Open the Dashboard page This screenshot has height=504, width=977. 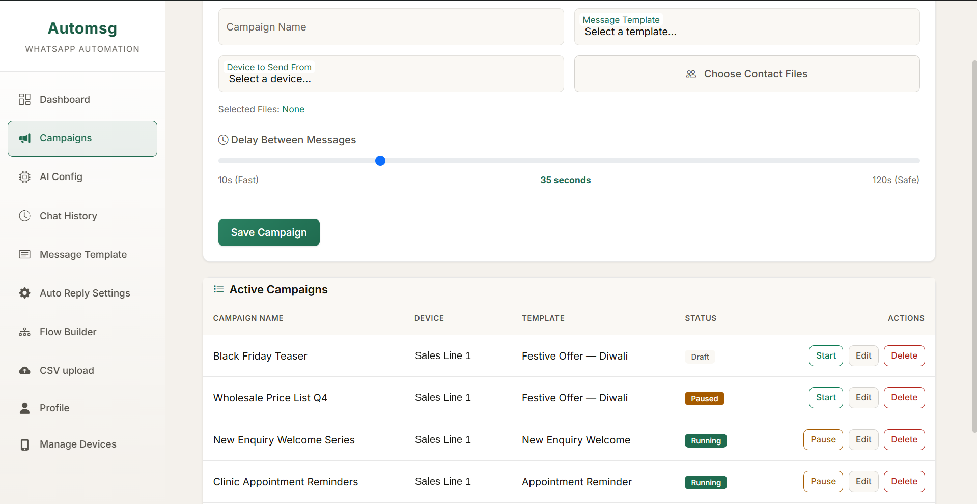82,99
